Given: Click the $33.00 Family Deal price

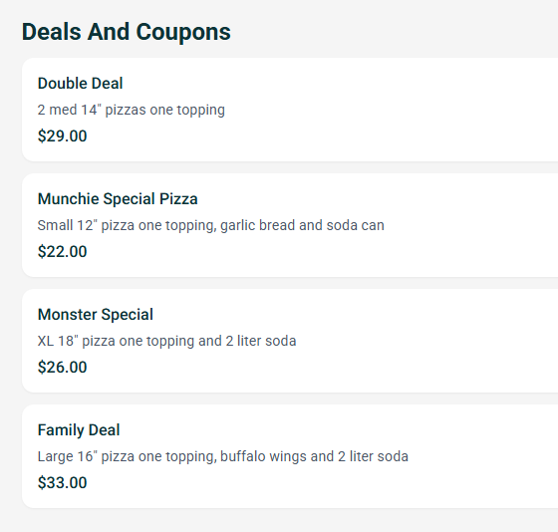Looking at the screenshot, I should tap(62, 483).
